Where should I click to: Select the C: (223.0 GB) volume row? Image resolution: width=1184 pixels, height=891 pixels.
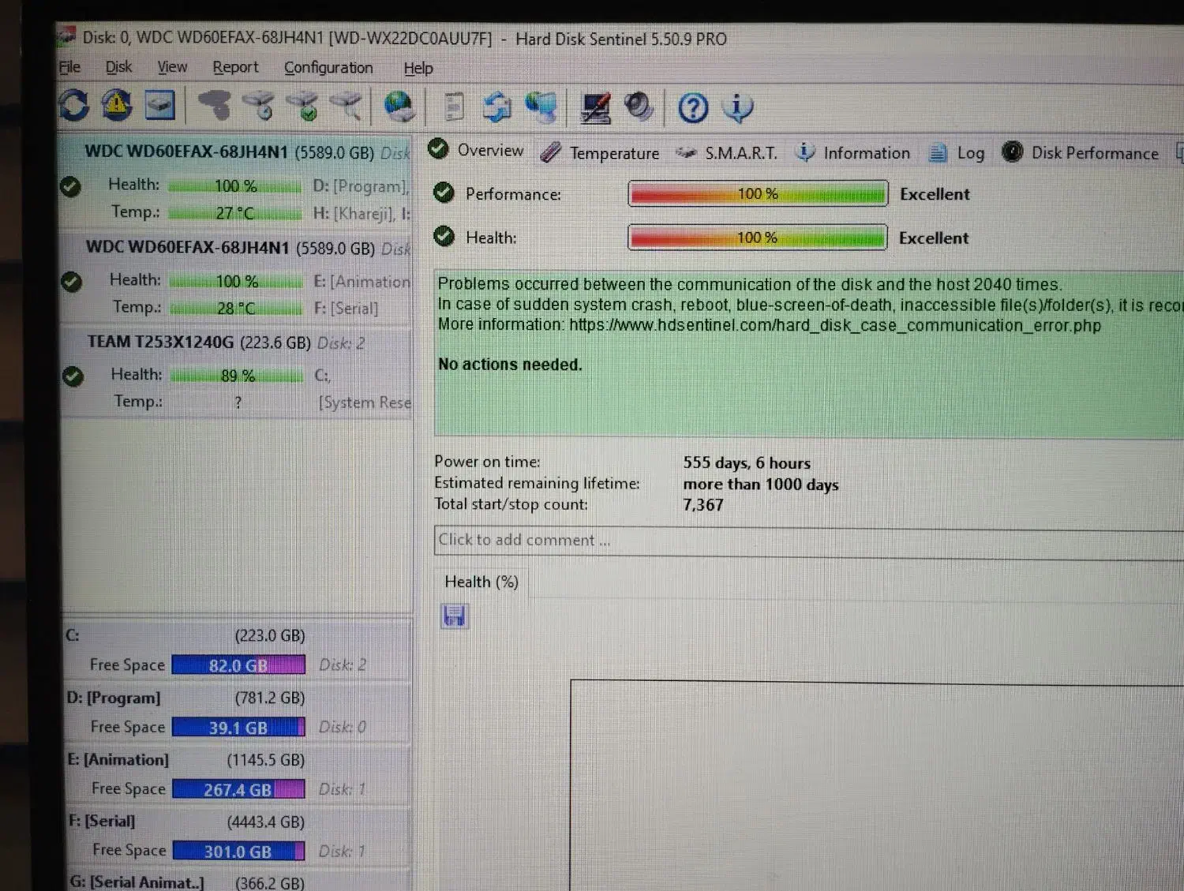(x=237, y=650)
